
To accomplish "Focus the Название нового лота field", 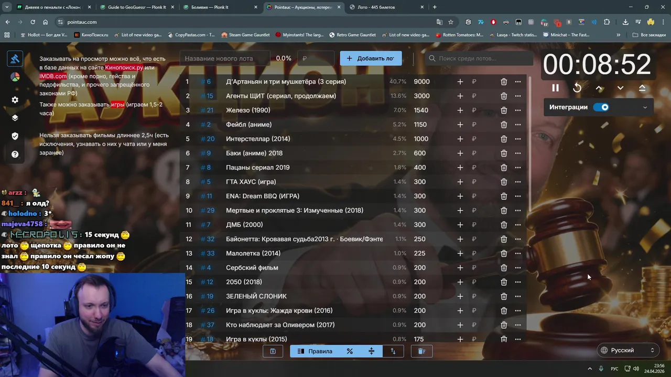I will pyautogui.click(x=224, y=59).
